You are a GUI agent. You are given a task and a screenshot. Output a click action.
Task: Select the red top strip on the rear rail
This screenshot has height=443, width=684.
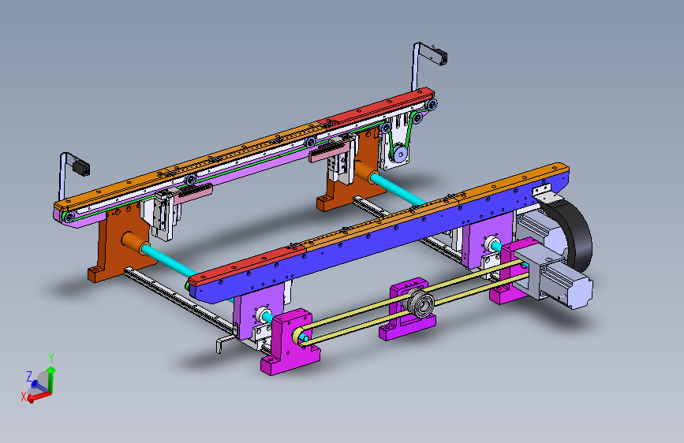point(379,107)
